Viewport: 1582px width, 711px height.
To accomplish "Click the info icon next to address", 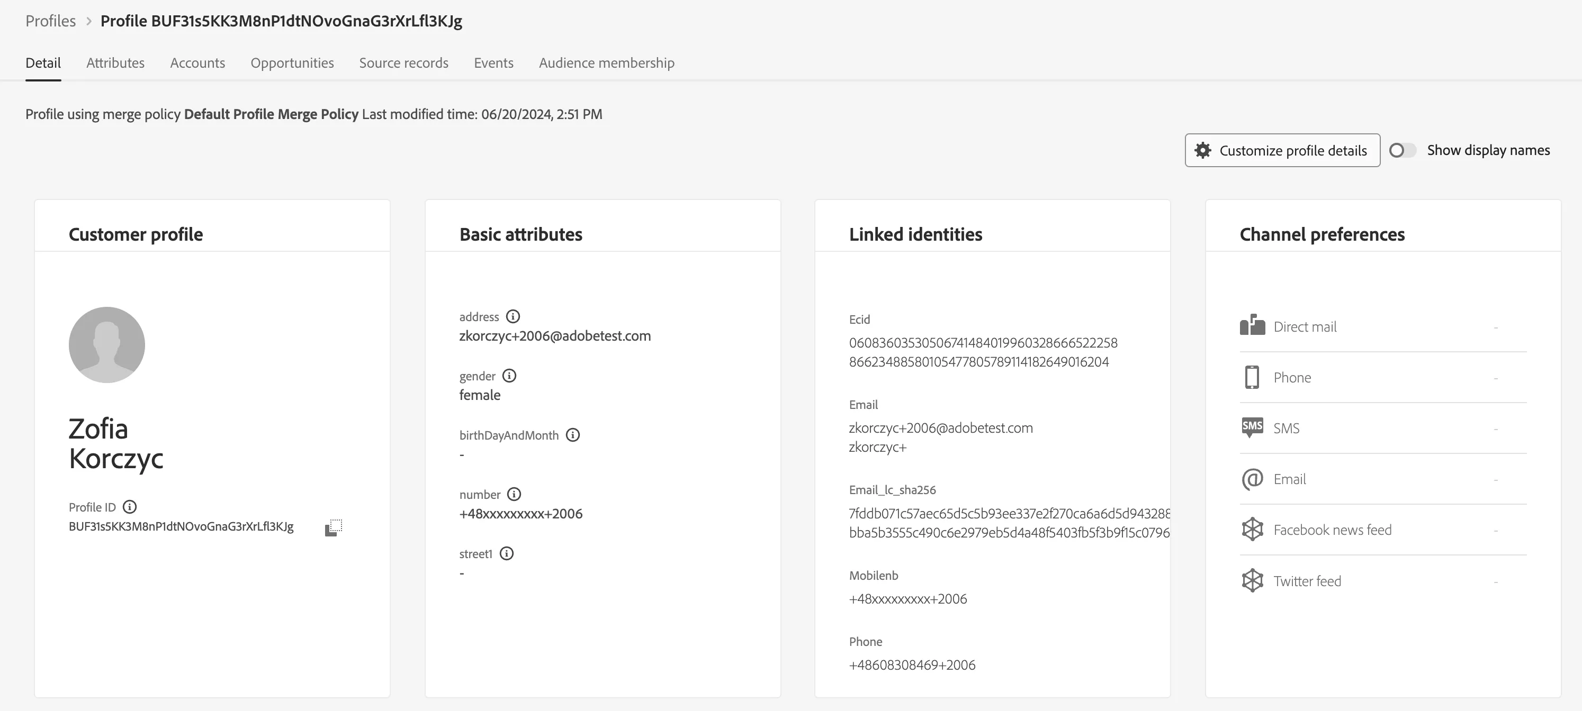I will [x=513, y=316].
